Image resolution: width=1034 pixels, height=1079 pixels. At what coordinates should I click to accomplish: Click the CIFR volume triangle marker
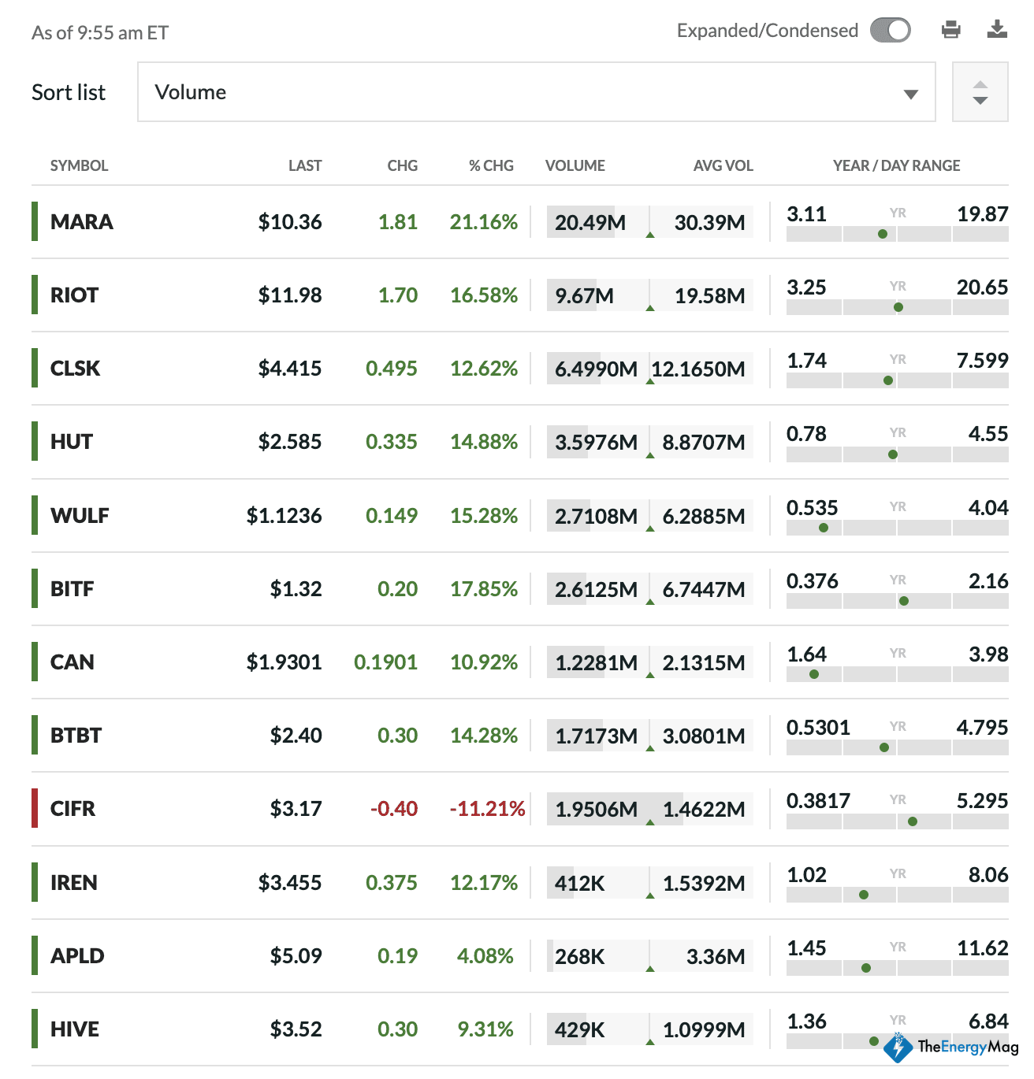[x=650, y=822]
